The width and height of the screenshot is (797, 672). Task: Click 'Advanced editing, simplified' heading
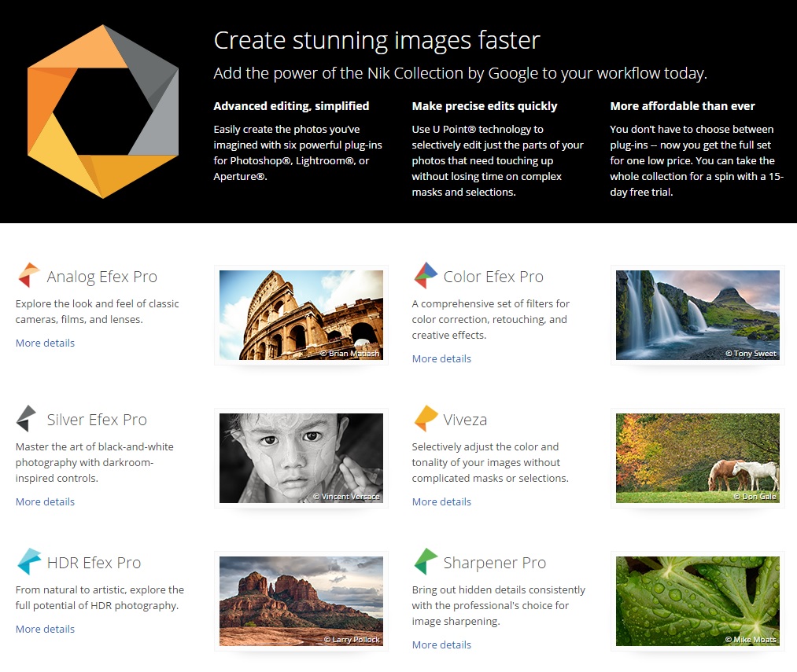click(291, 106)
